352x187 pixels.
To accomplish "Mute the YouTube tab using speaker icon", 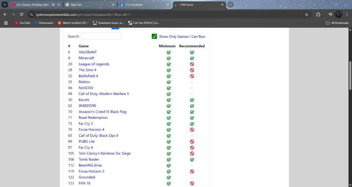I will click(53, 5).
